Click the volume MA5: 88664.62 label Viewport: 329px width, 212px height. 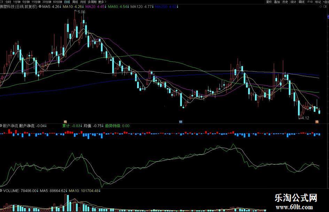point(54,190)
